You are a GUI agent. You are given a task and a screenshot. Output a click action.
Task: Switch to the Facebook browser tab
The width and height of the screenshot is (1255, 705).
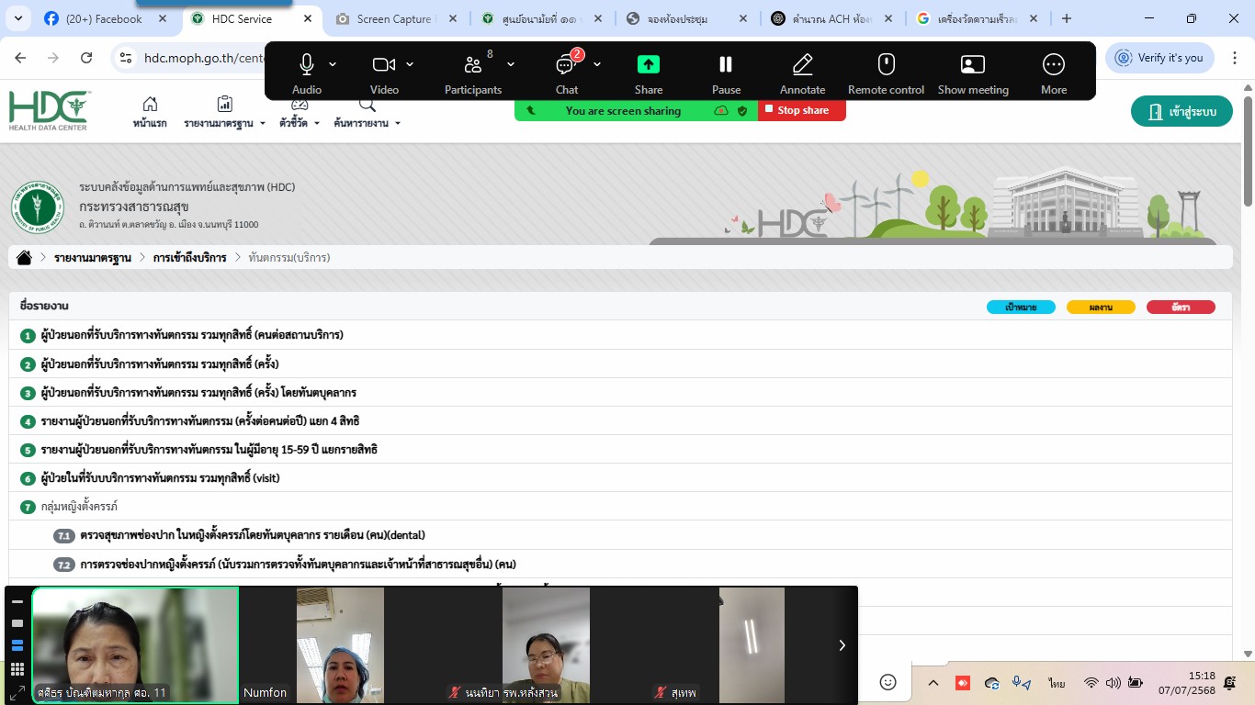[x=104, y=18]
